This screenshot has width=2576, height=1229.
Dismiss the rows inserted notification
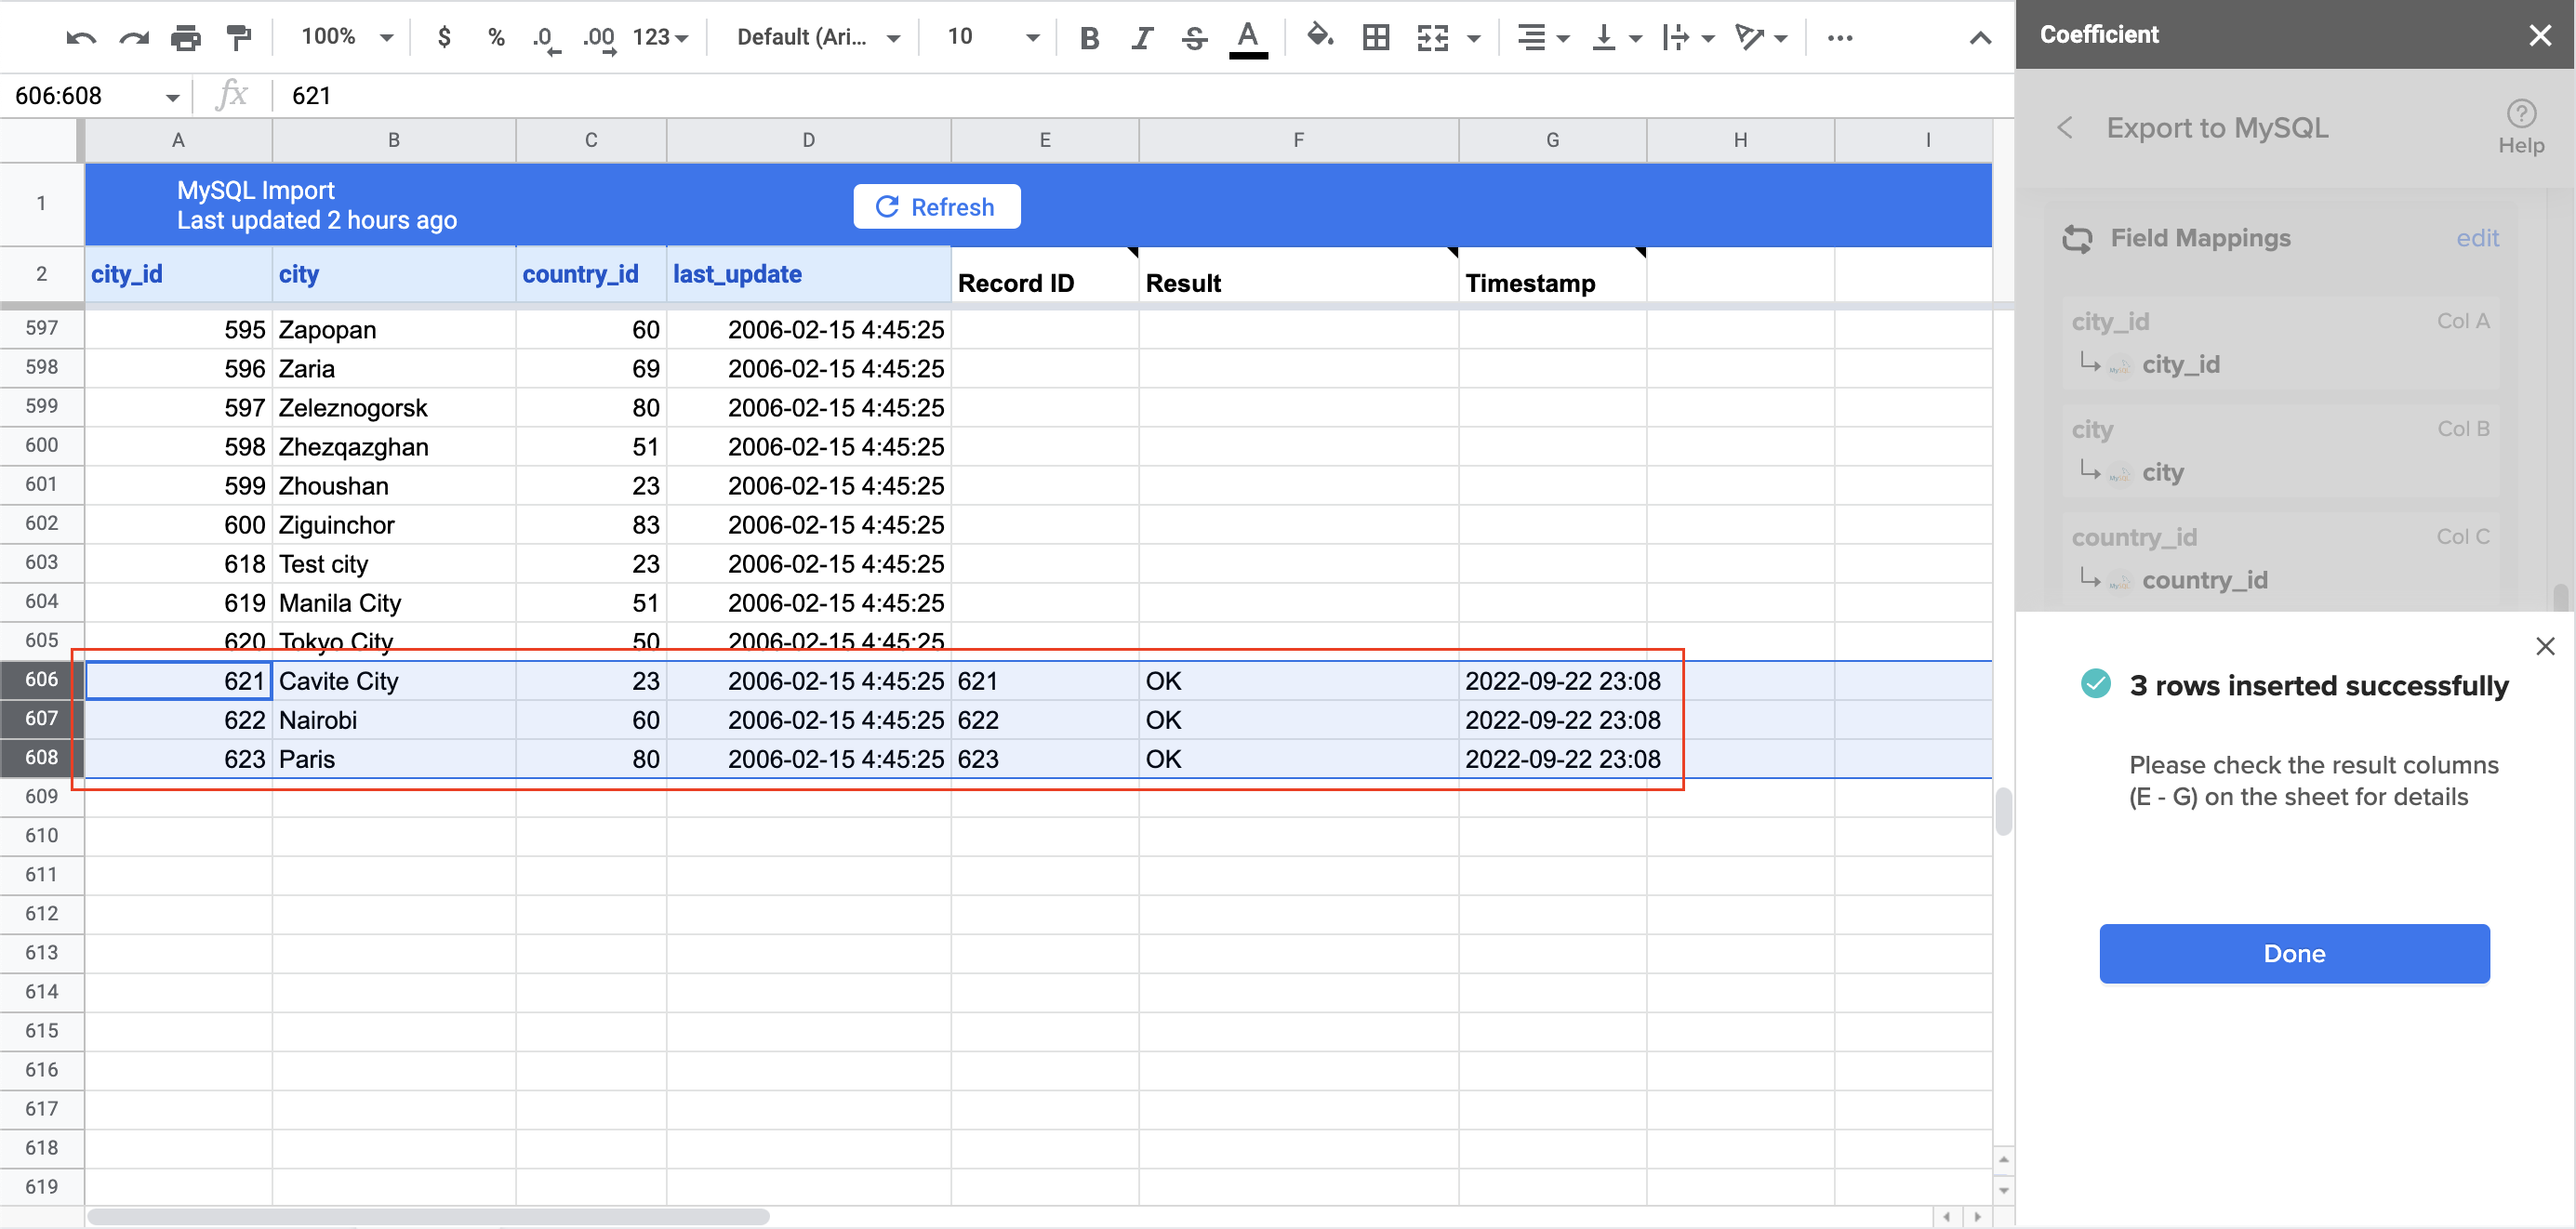coord(2545,646)
